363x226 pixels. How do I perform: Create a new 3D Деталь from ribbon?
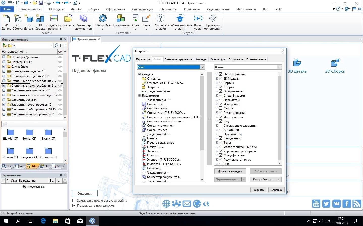tap(29, 22)
